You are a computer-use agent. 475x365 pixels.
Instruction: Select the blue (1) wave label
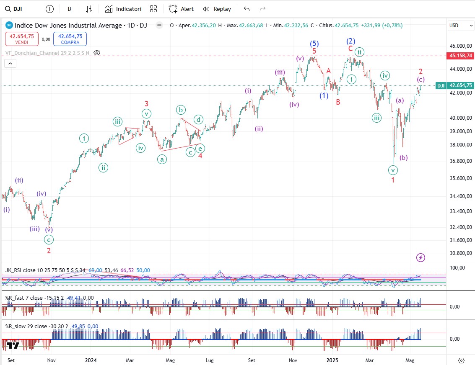click(x=324, y=96)
